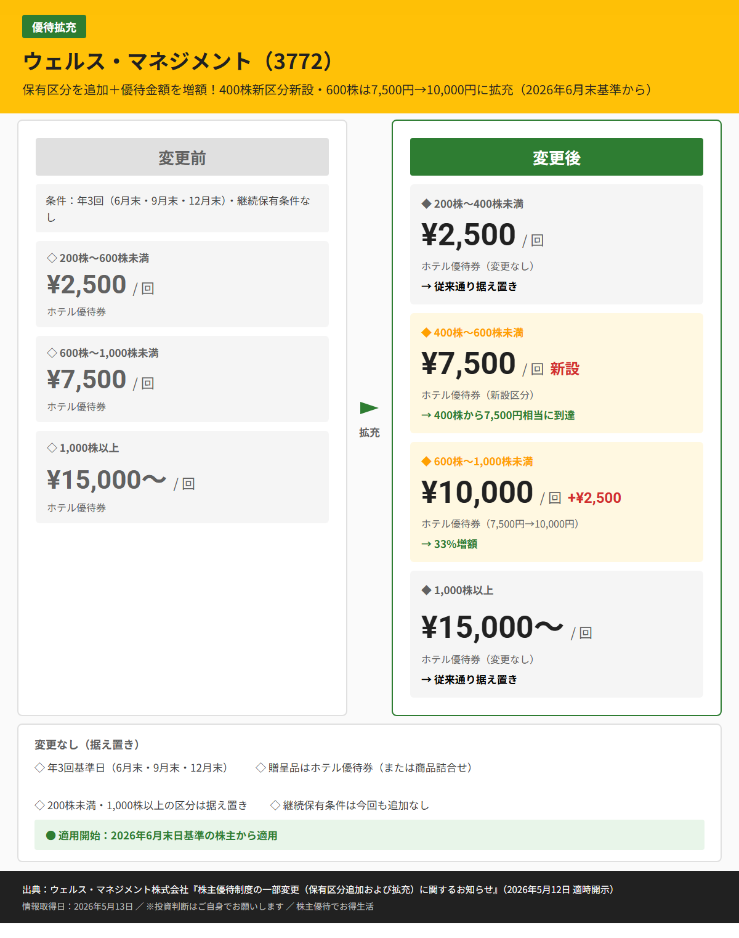Click 贈呈品はホテル優待券（または商品詰合せ） text

point(372,768)
